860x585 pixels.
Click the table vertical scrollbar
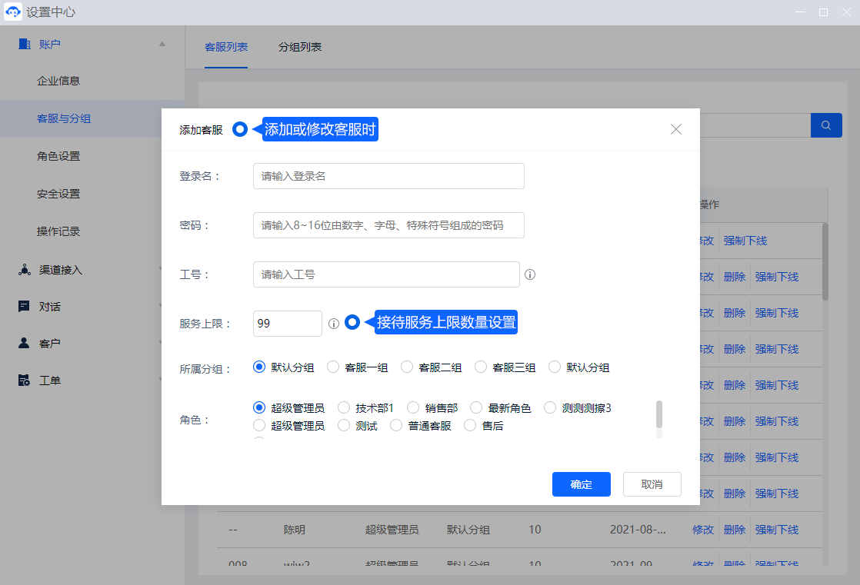click(825, 262)
